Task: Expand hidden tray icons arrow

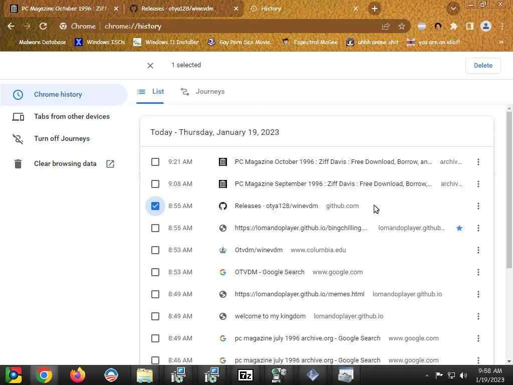Action: point(427,375)
